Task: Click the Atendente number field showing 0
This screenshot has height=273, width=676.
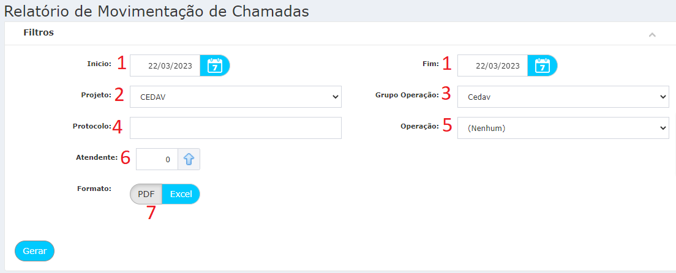Action: [x=157, y=160]
